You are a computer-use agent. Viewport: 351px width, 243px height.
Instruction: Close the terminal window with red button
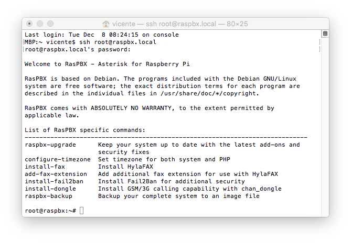click(29, 24)
